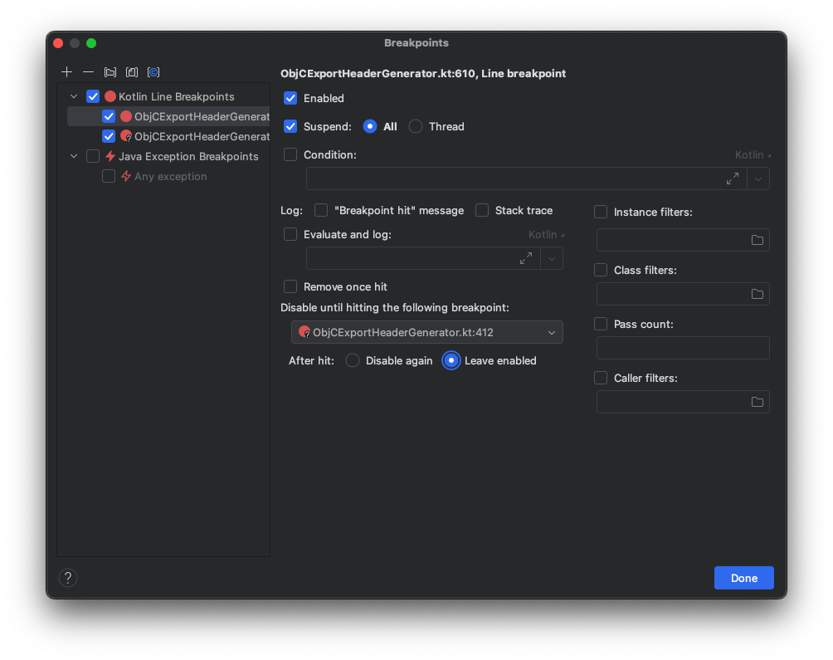Open the help icon at bottom left
This screenshot has height=660, width=833.
click(68, 577)
